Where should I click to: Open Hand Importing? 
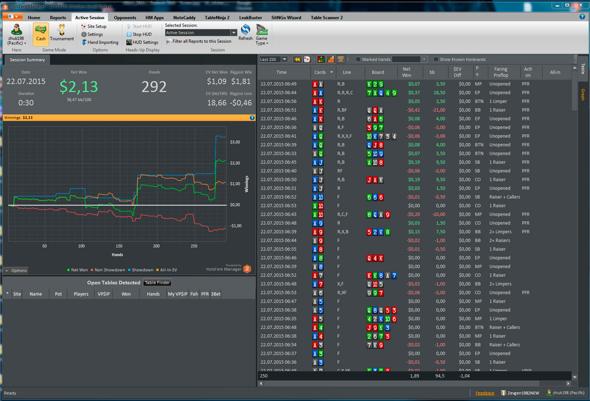(100, 42)
